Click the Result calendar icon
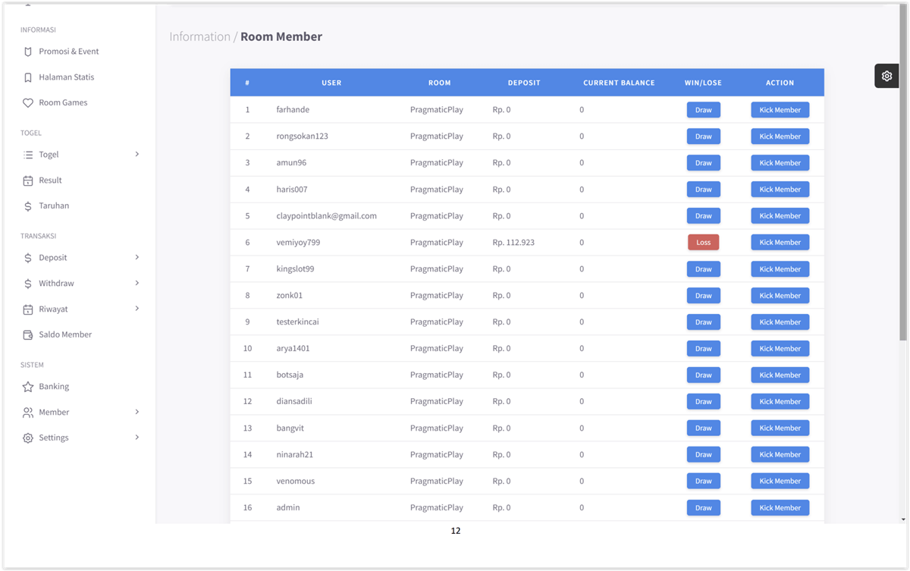Viewport: 910px width, 571px height. [27, 180]
